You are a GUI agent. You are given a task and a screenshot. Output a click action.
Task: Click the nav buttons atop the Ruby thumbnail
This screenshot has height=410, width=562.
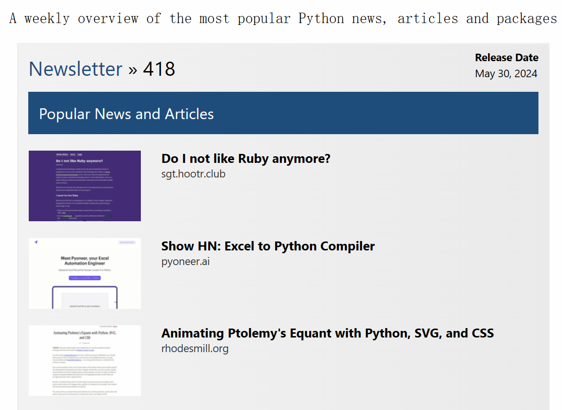coord(69,154)
